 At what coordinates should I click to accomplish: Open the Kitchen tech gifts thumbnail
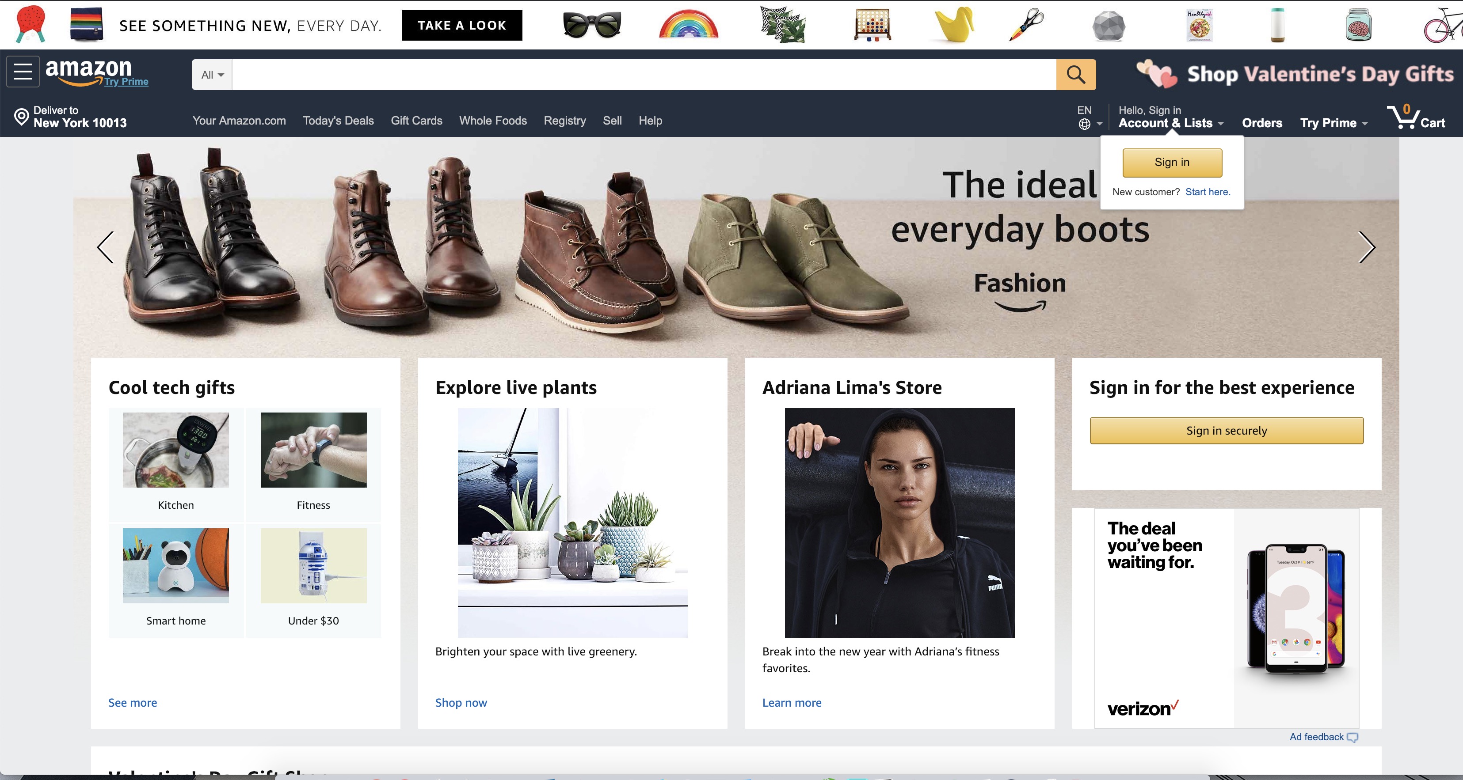pyautogui.click(x=175, y=450)
